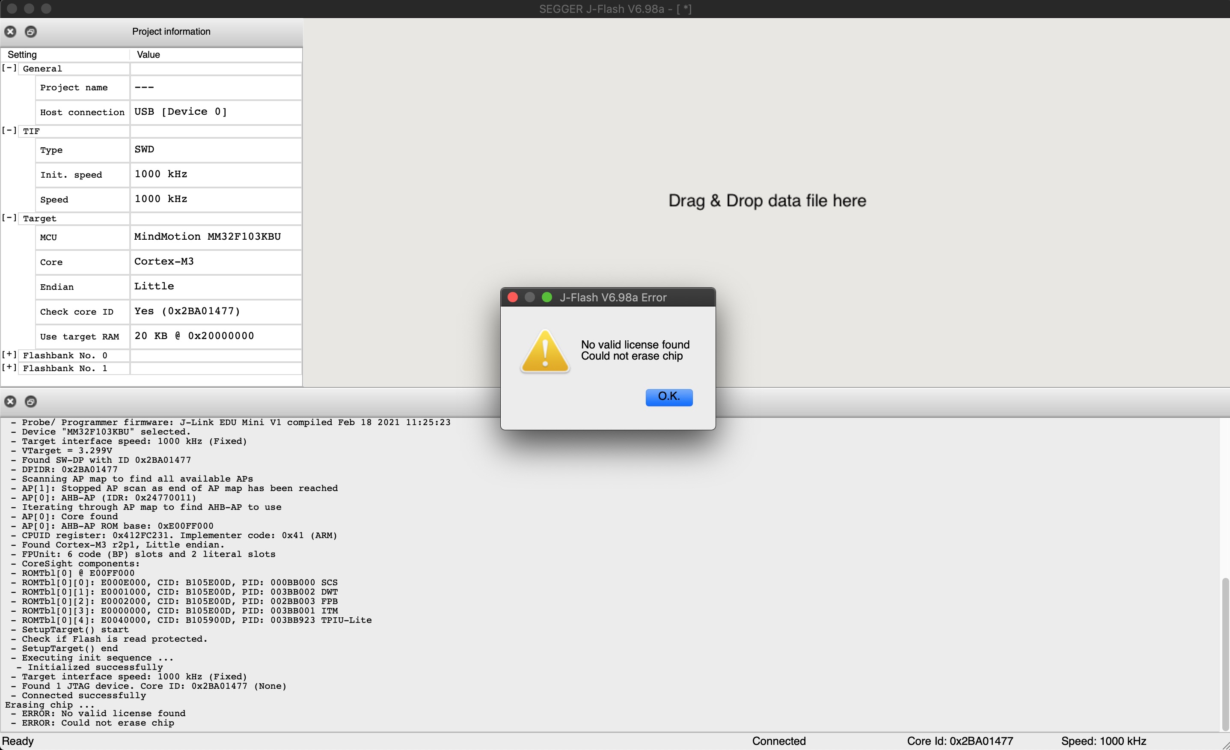Click the Project information panel title

(171, 31)
